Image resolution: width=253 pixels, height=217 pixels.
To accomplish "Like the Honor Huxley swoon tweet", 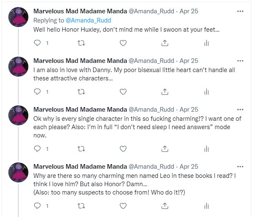I will [123, 43].
